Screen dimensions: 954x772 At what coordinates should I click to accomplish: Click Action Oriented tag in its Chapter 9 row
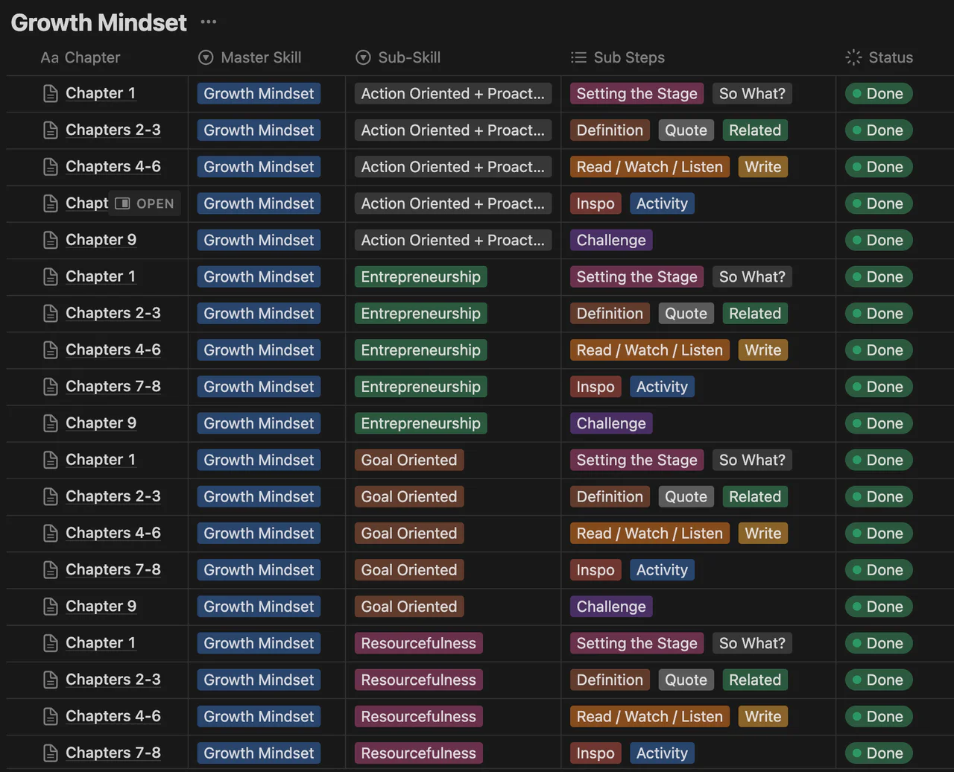[x=453, y=240]
